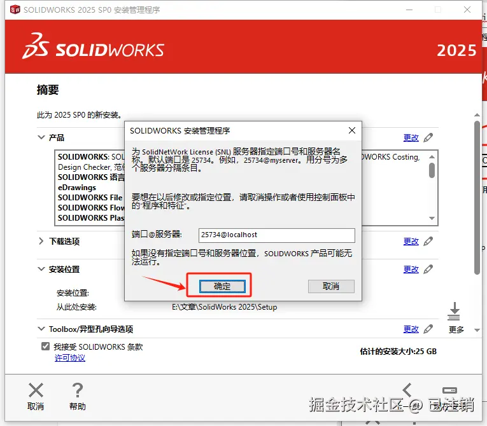Close the SOLIDWORKS 安装管理程序 dialog
487x426 pixels.
[x=352, y=130]
